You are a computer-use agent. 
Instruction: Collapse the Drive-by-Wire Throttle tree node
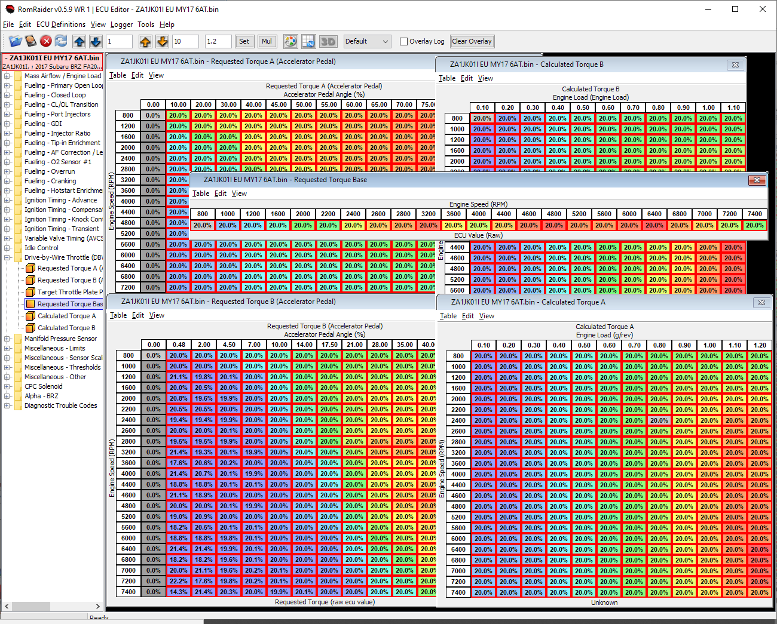coord(7,257)
